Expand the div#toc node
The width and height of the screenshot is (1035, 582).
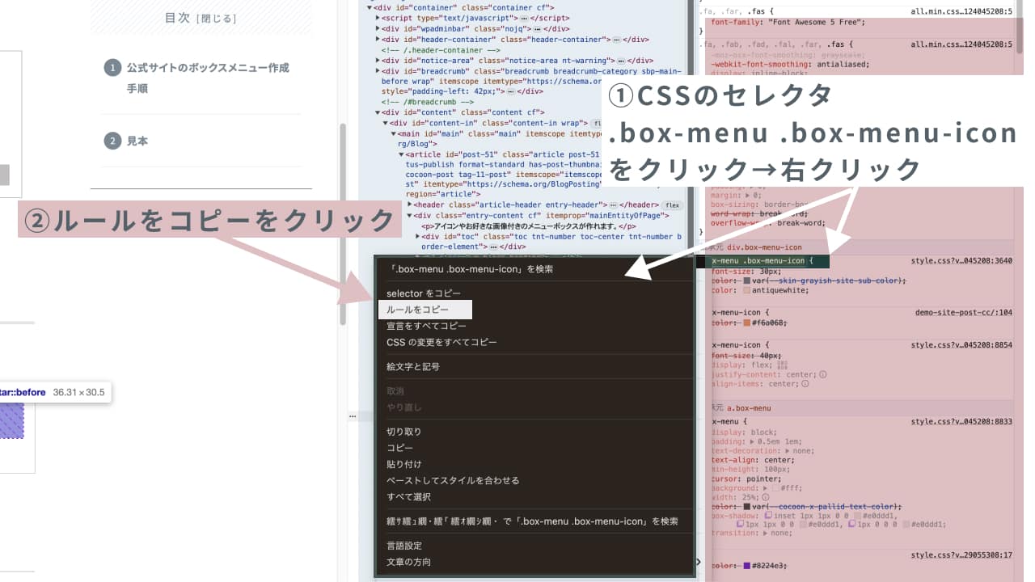coord(417,236)
